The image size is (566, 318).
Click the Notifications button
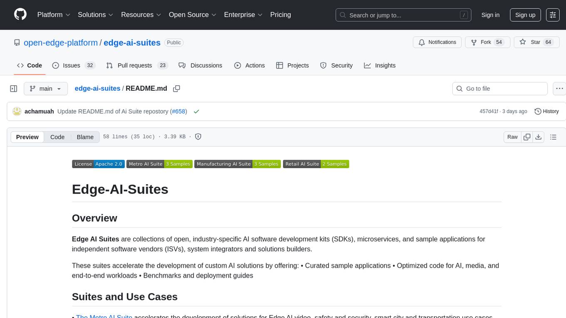point(437,42)
